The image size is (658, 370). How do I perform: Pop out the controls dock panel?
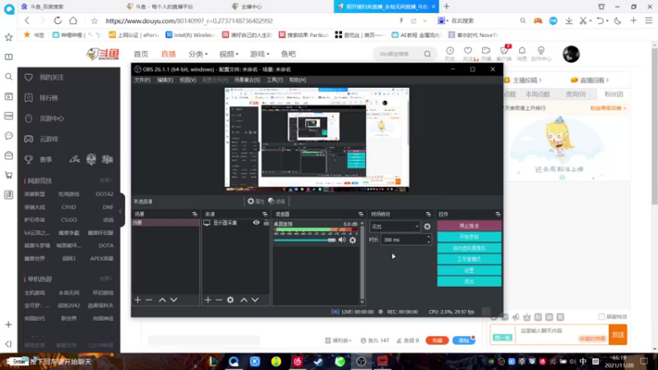tap(498, 215)
